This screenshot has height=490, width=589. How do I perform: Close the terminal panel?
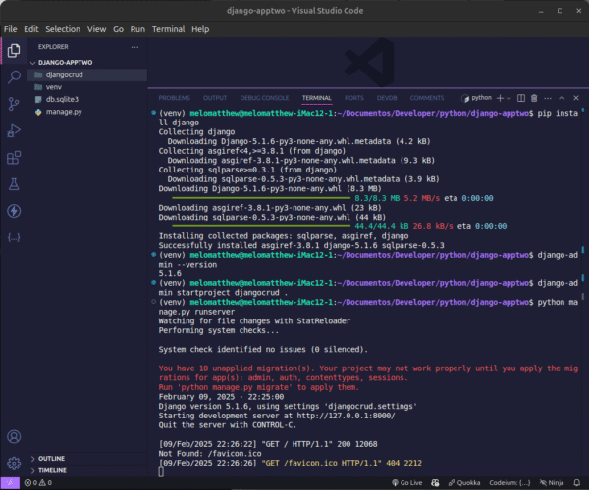[x=576, y=98]
